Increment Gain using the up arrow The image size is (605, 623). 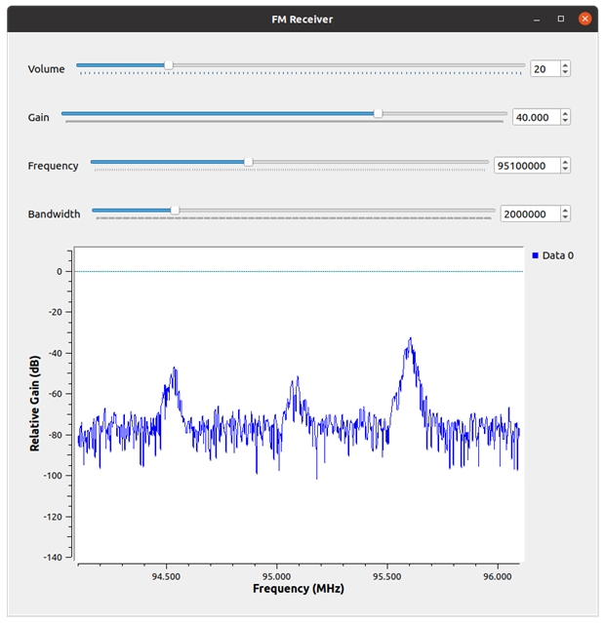[x=566, y=113]
